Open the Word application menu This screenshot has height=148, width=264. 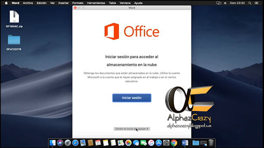pyautogui.click(x=15, y=3)
